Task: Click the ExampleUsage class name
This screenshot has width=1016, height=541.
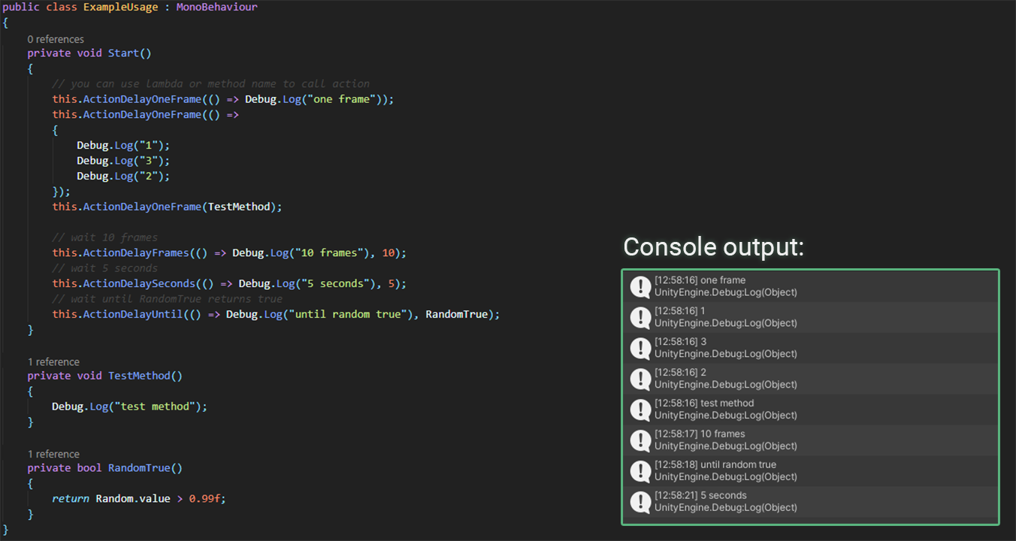Action: tap(121, 8)
